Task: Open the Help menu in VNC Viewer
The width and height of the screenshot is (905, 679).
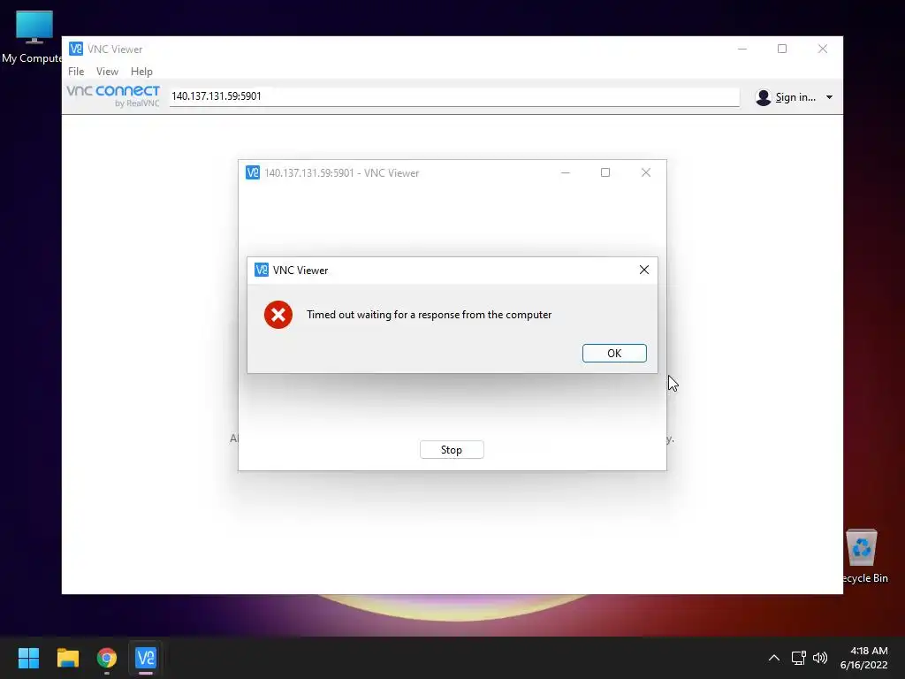Action: (141, 71)
